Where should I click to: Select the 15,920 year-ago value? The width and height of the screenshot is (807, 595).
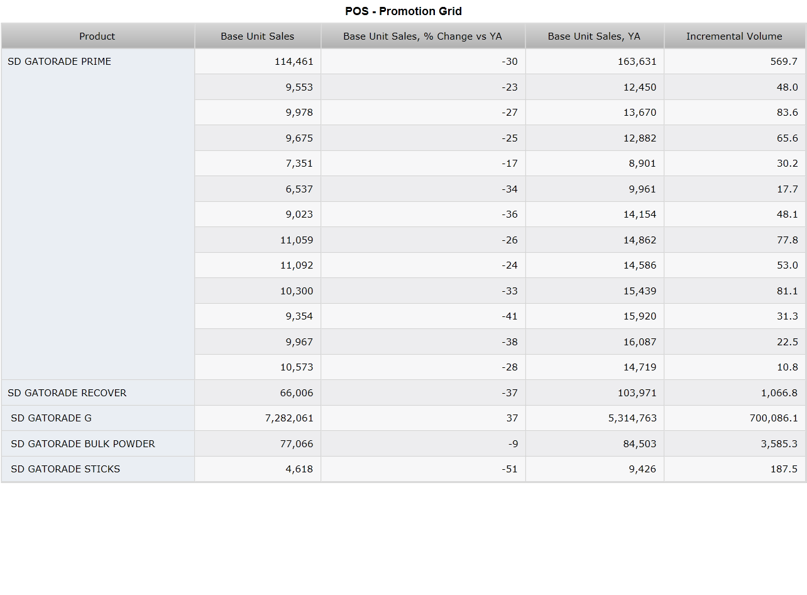[x=595, y=316]
